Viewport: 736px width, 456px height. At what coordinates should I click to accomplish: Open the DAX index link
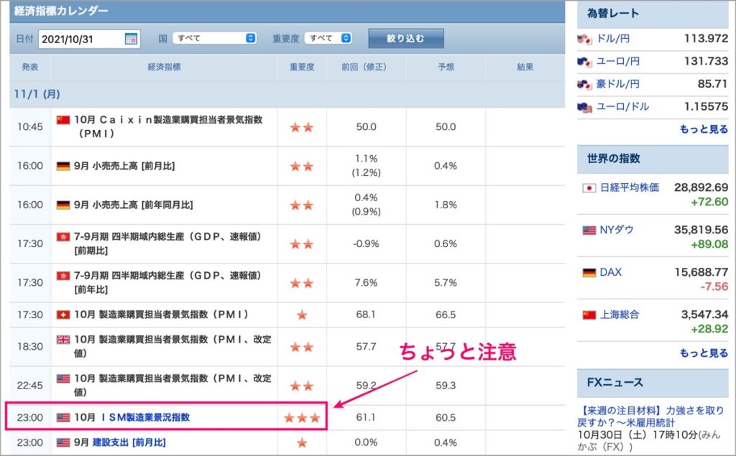tap(611, 272)
